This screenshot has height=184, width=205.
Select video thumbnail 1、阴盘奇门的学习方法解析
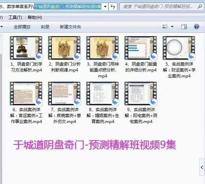pyautogui.click(x=26, y=48)
